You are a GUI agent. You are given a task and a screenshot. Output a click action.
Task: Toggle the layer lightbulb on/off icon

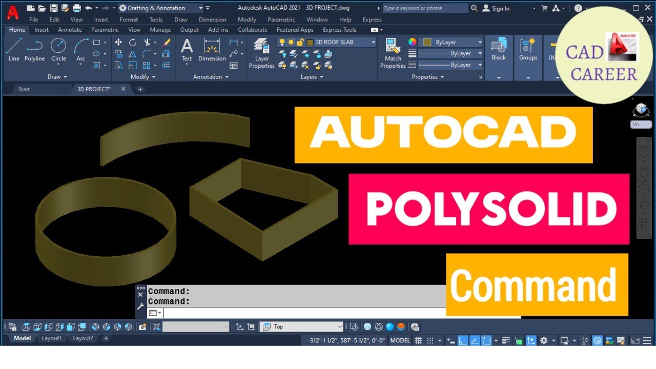(x=282, y=42)
